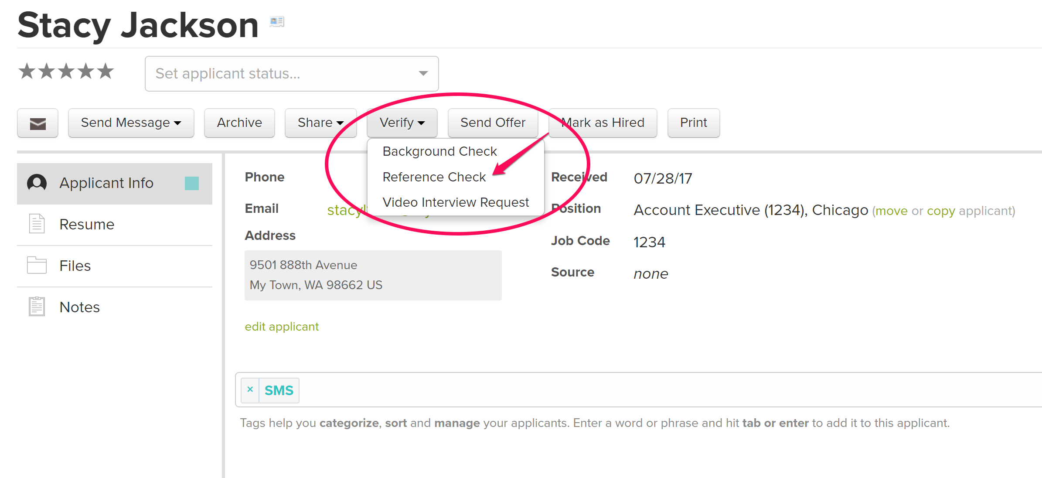
Task: Click the Send Offer button
Action: (493, 123)
